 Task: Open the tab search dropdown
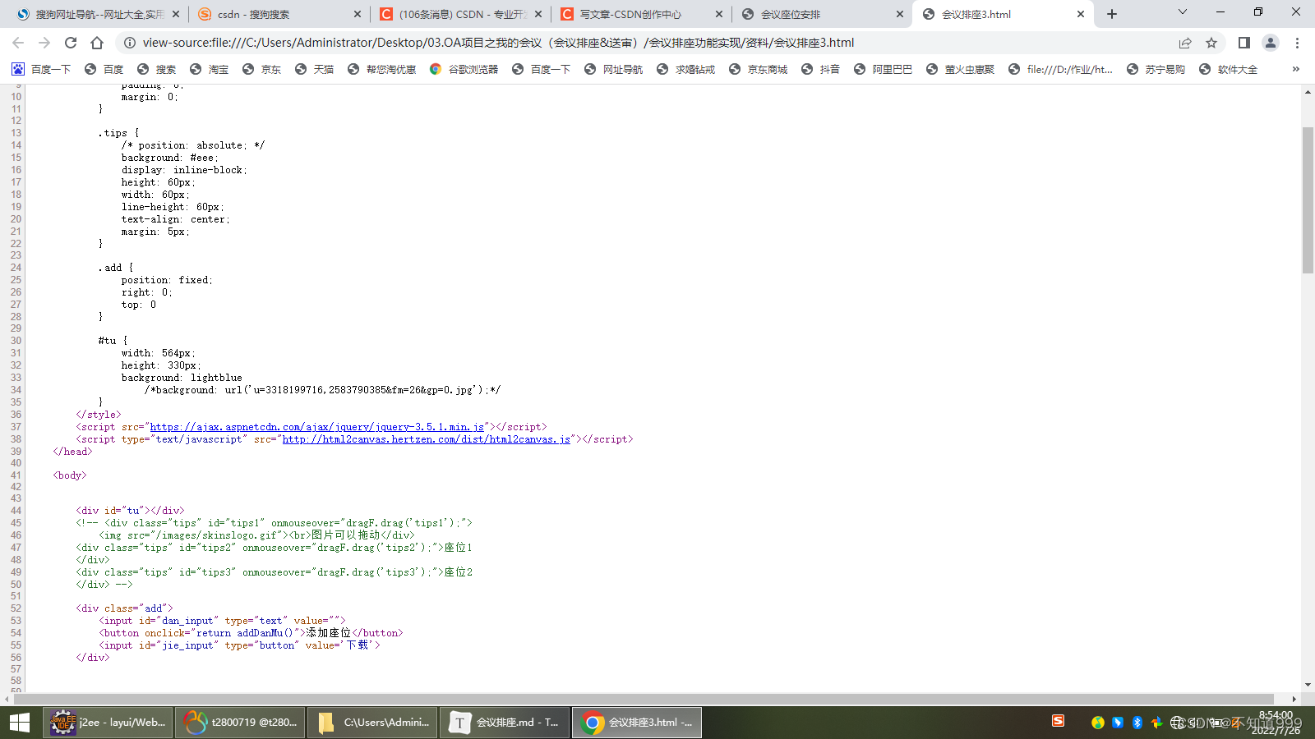click(x=1183, y=12)
